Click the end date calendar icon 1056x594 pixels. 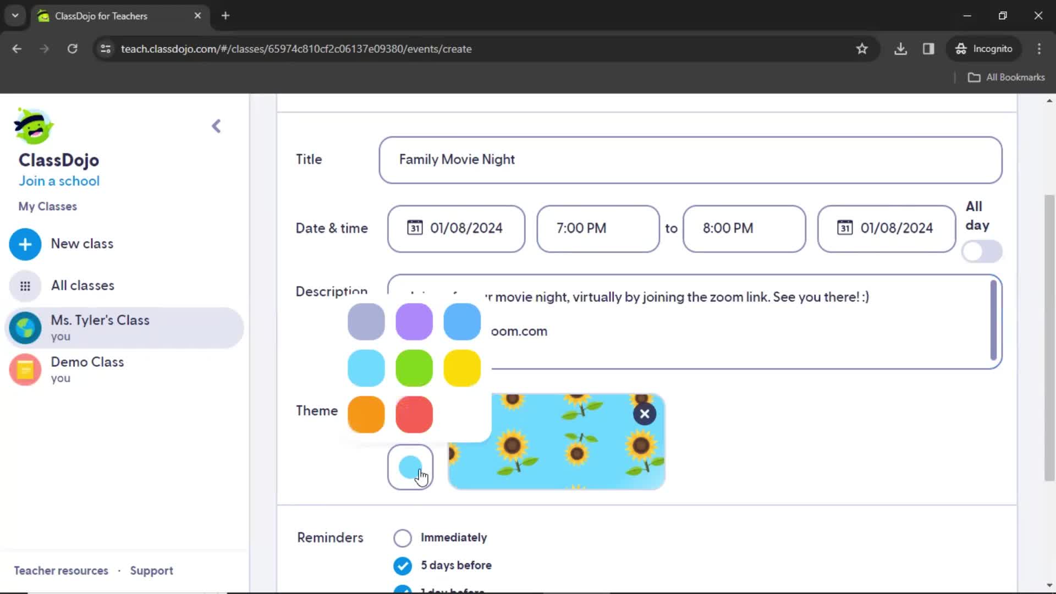pyautogui.click(x=845, y=228)
